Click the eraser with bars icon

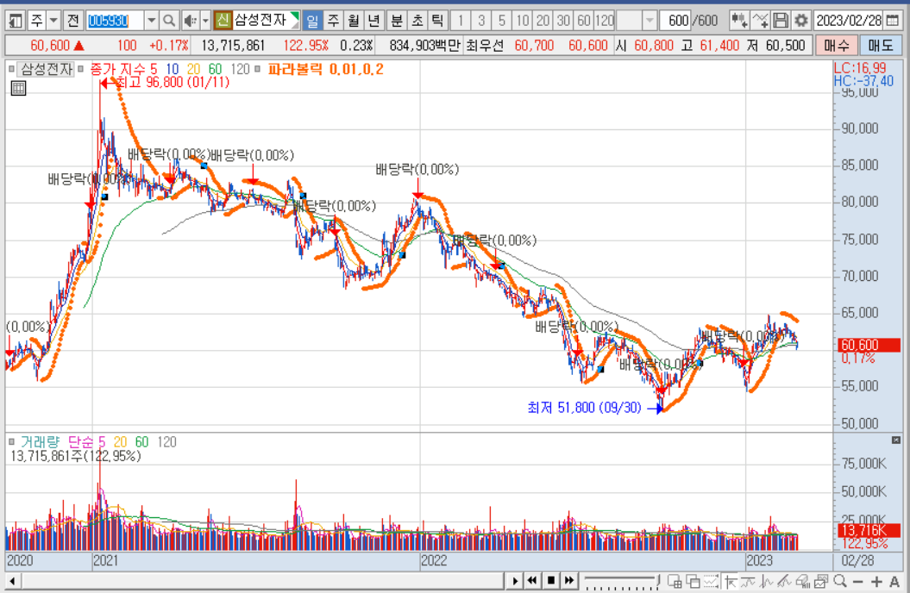tap(803, 581)
